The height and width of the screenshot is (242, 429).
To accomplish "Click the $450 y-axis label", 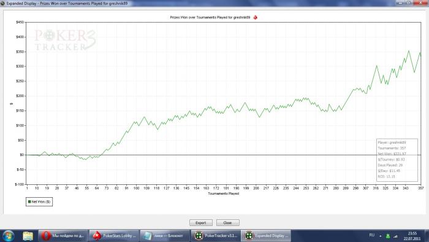I will (x=20, y=22).
